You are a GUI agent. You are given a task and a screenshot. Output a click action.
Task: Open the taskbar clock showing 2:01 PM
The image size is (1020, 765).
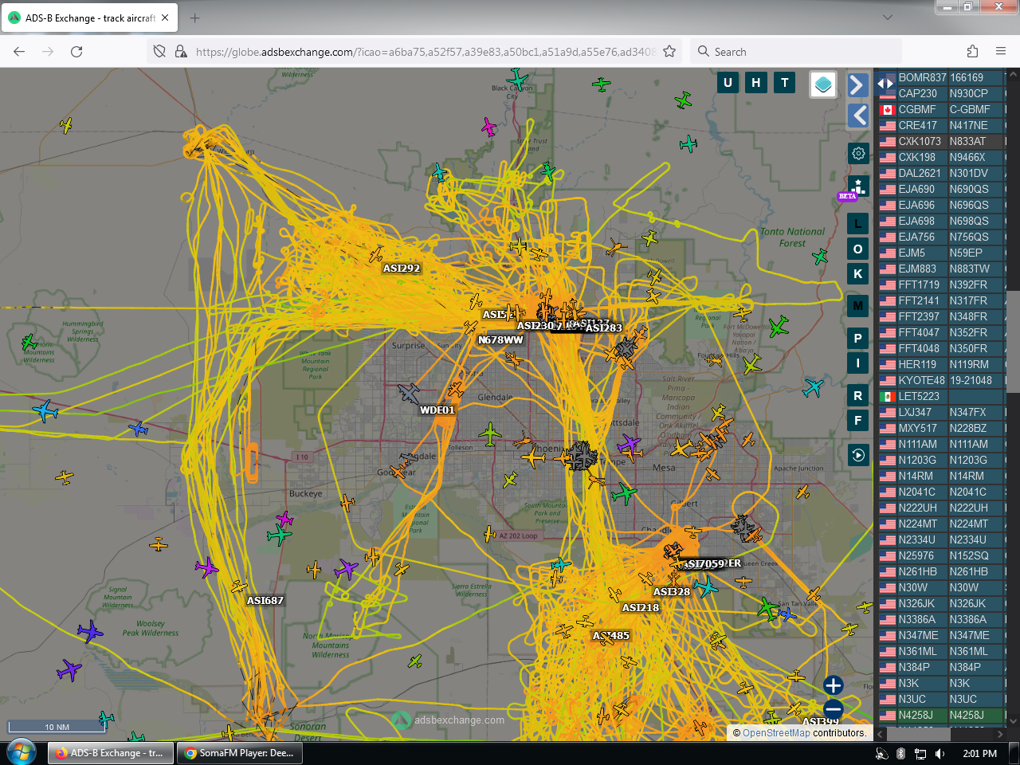(x=980, y=753)
